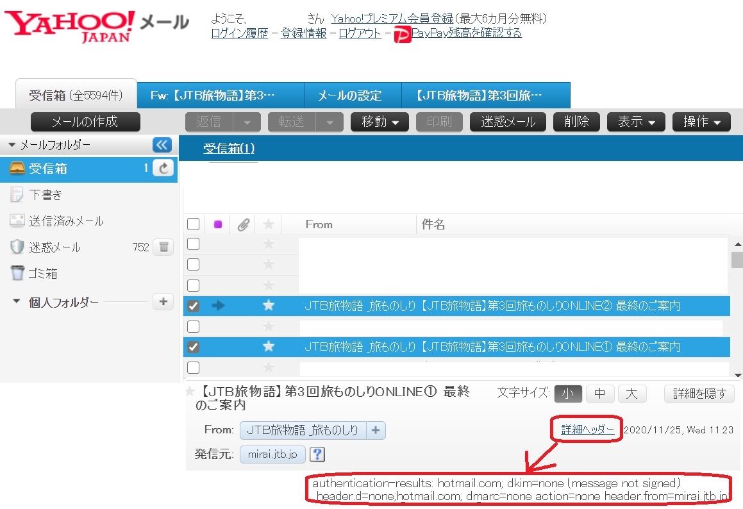
Task: Click the sent mail 送信済みメール icon
Action: click(17, 221)
